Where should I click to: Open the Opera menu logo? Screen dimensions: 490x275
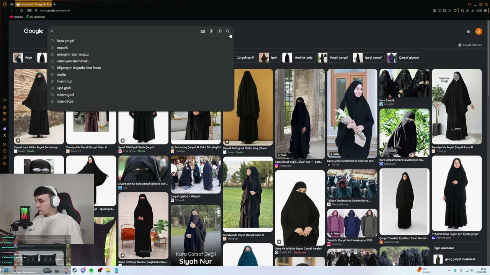[5, 4]
